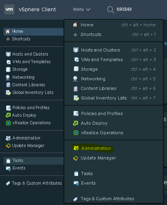This screenshot has width=167, height=205.
Task: Click the chevron beside Menu
Action: pos(88,10)
